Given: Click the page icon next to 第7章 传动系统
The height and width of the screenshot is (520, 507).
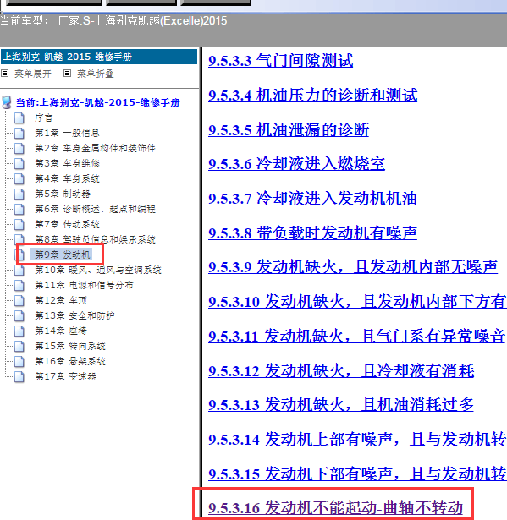Looking at the screenshot, I should (x=19, y=225).
